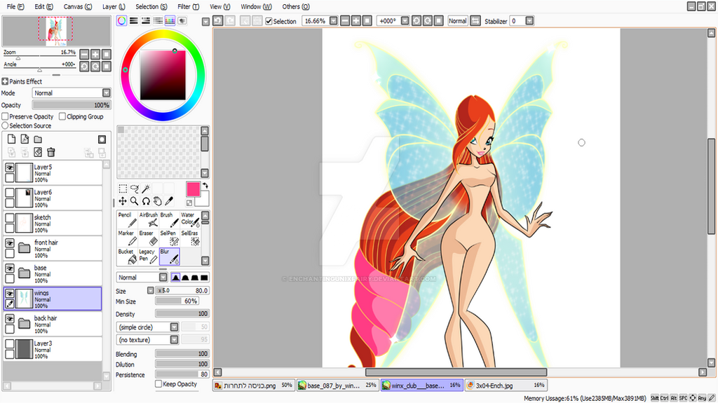Open the File menu
Image resolution: width=718 pixels, height=403 pixels.
(x=15, y=6)
